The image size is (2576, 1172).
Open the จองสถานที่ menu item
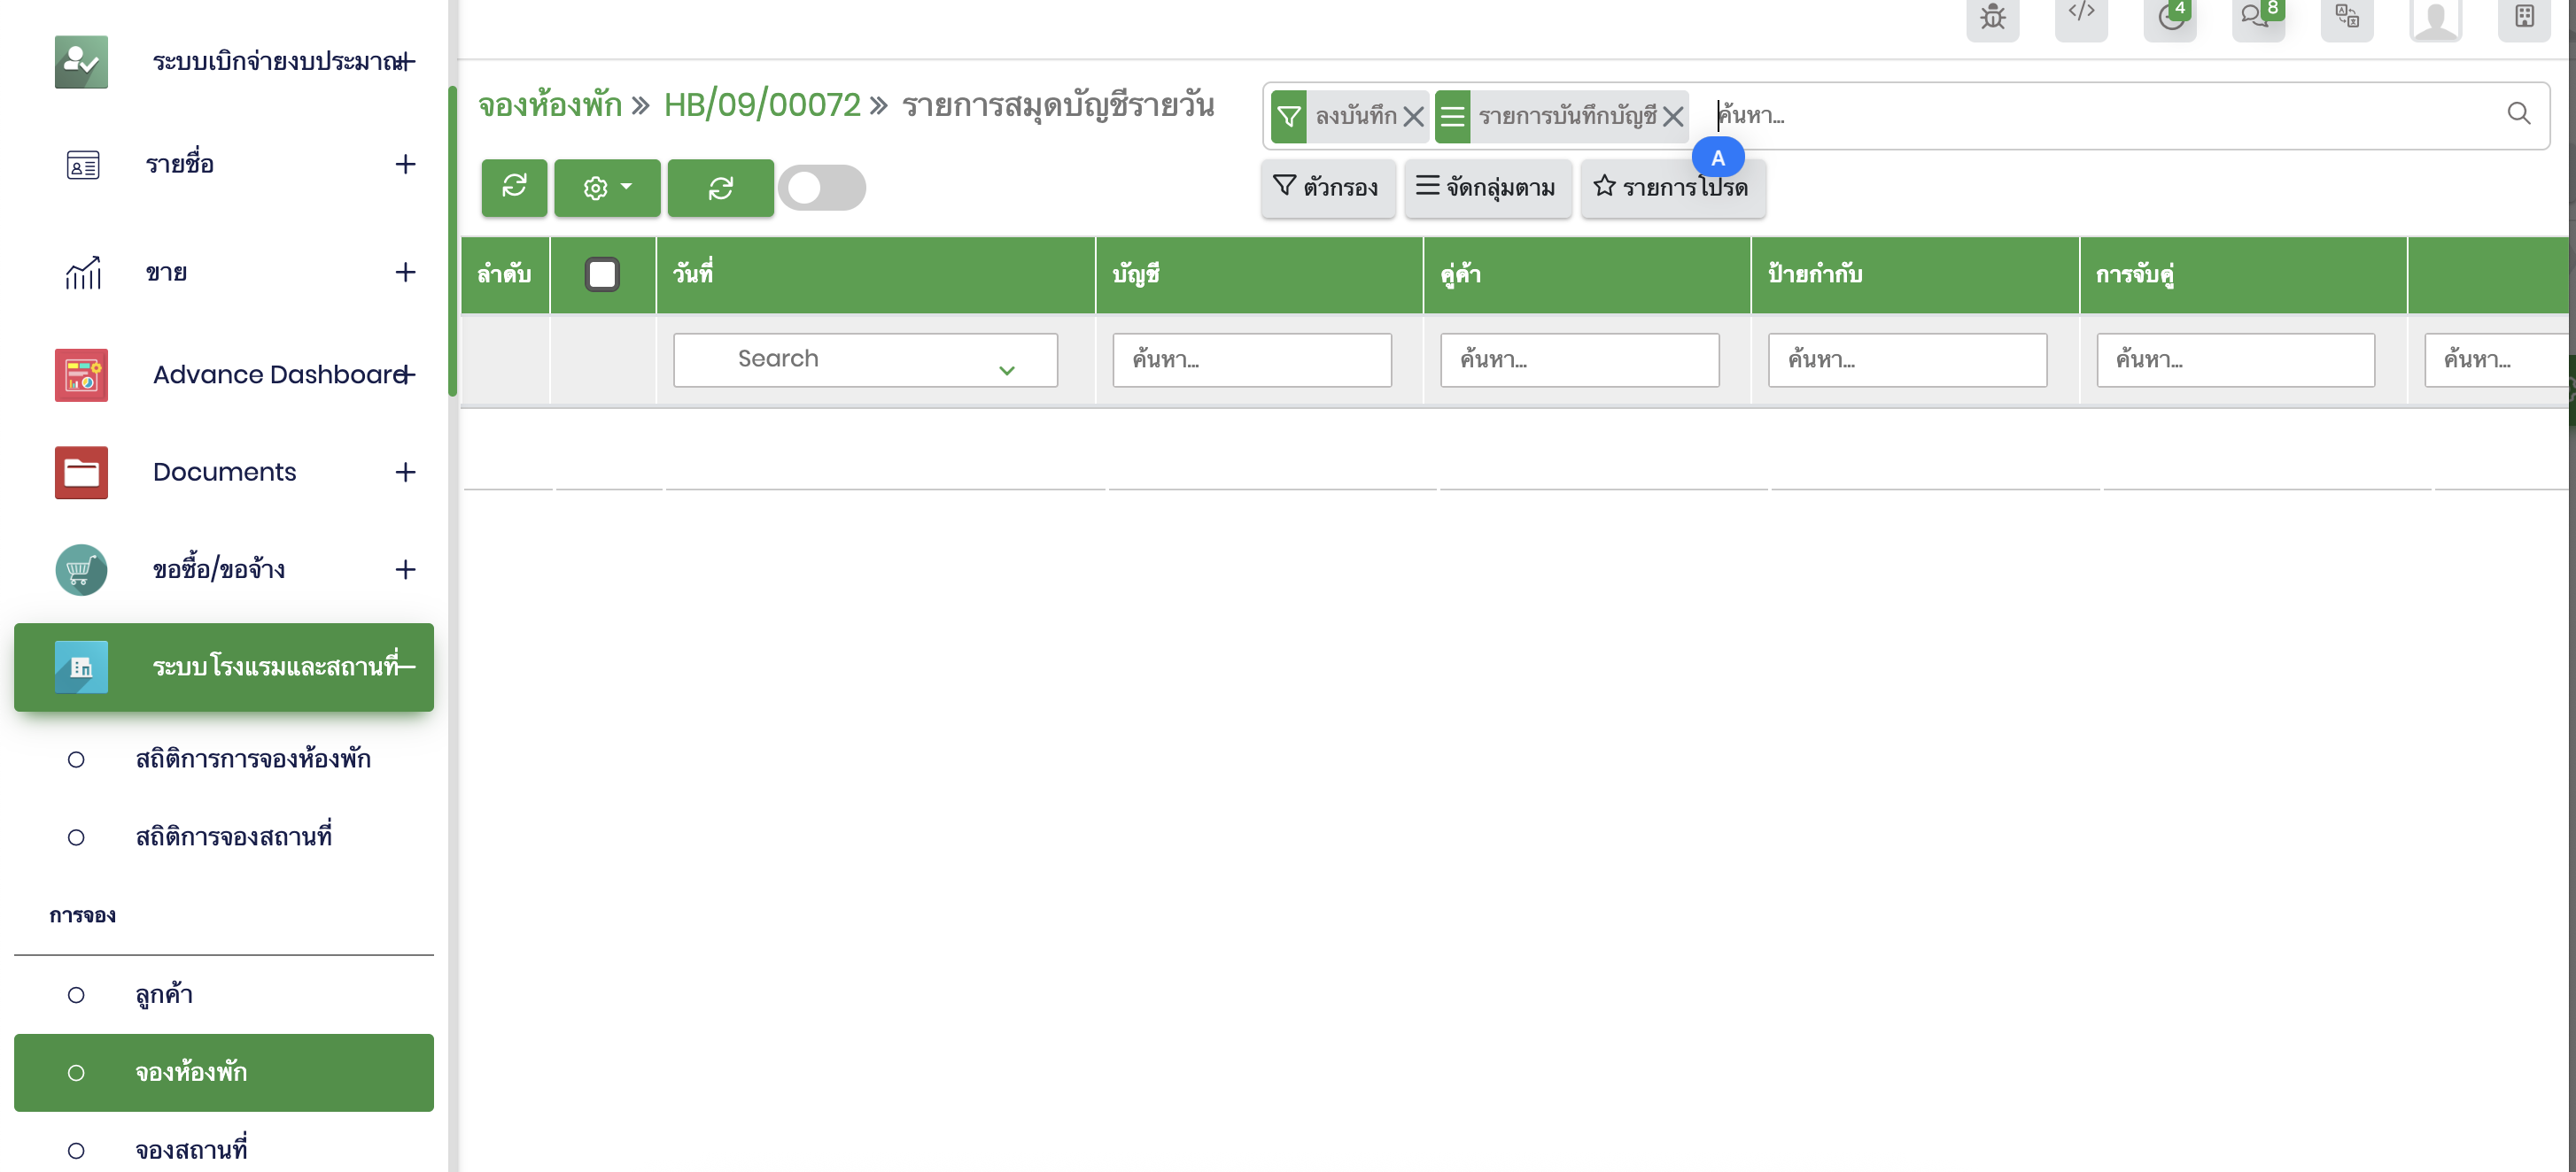tap(191, 1150)
